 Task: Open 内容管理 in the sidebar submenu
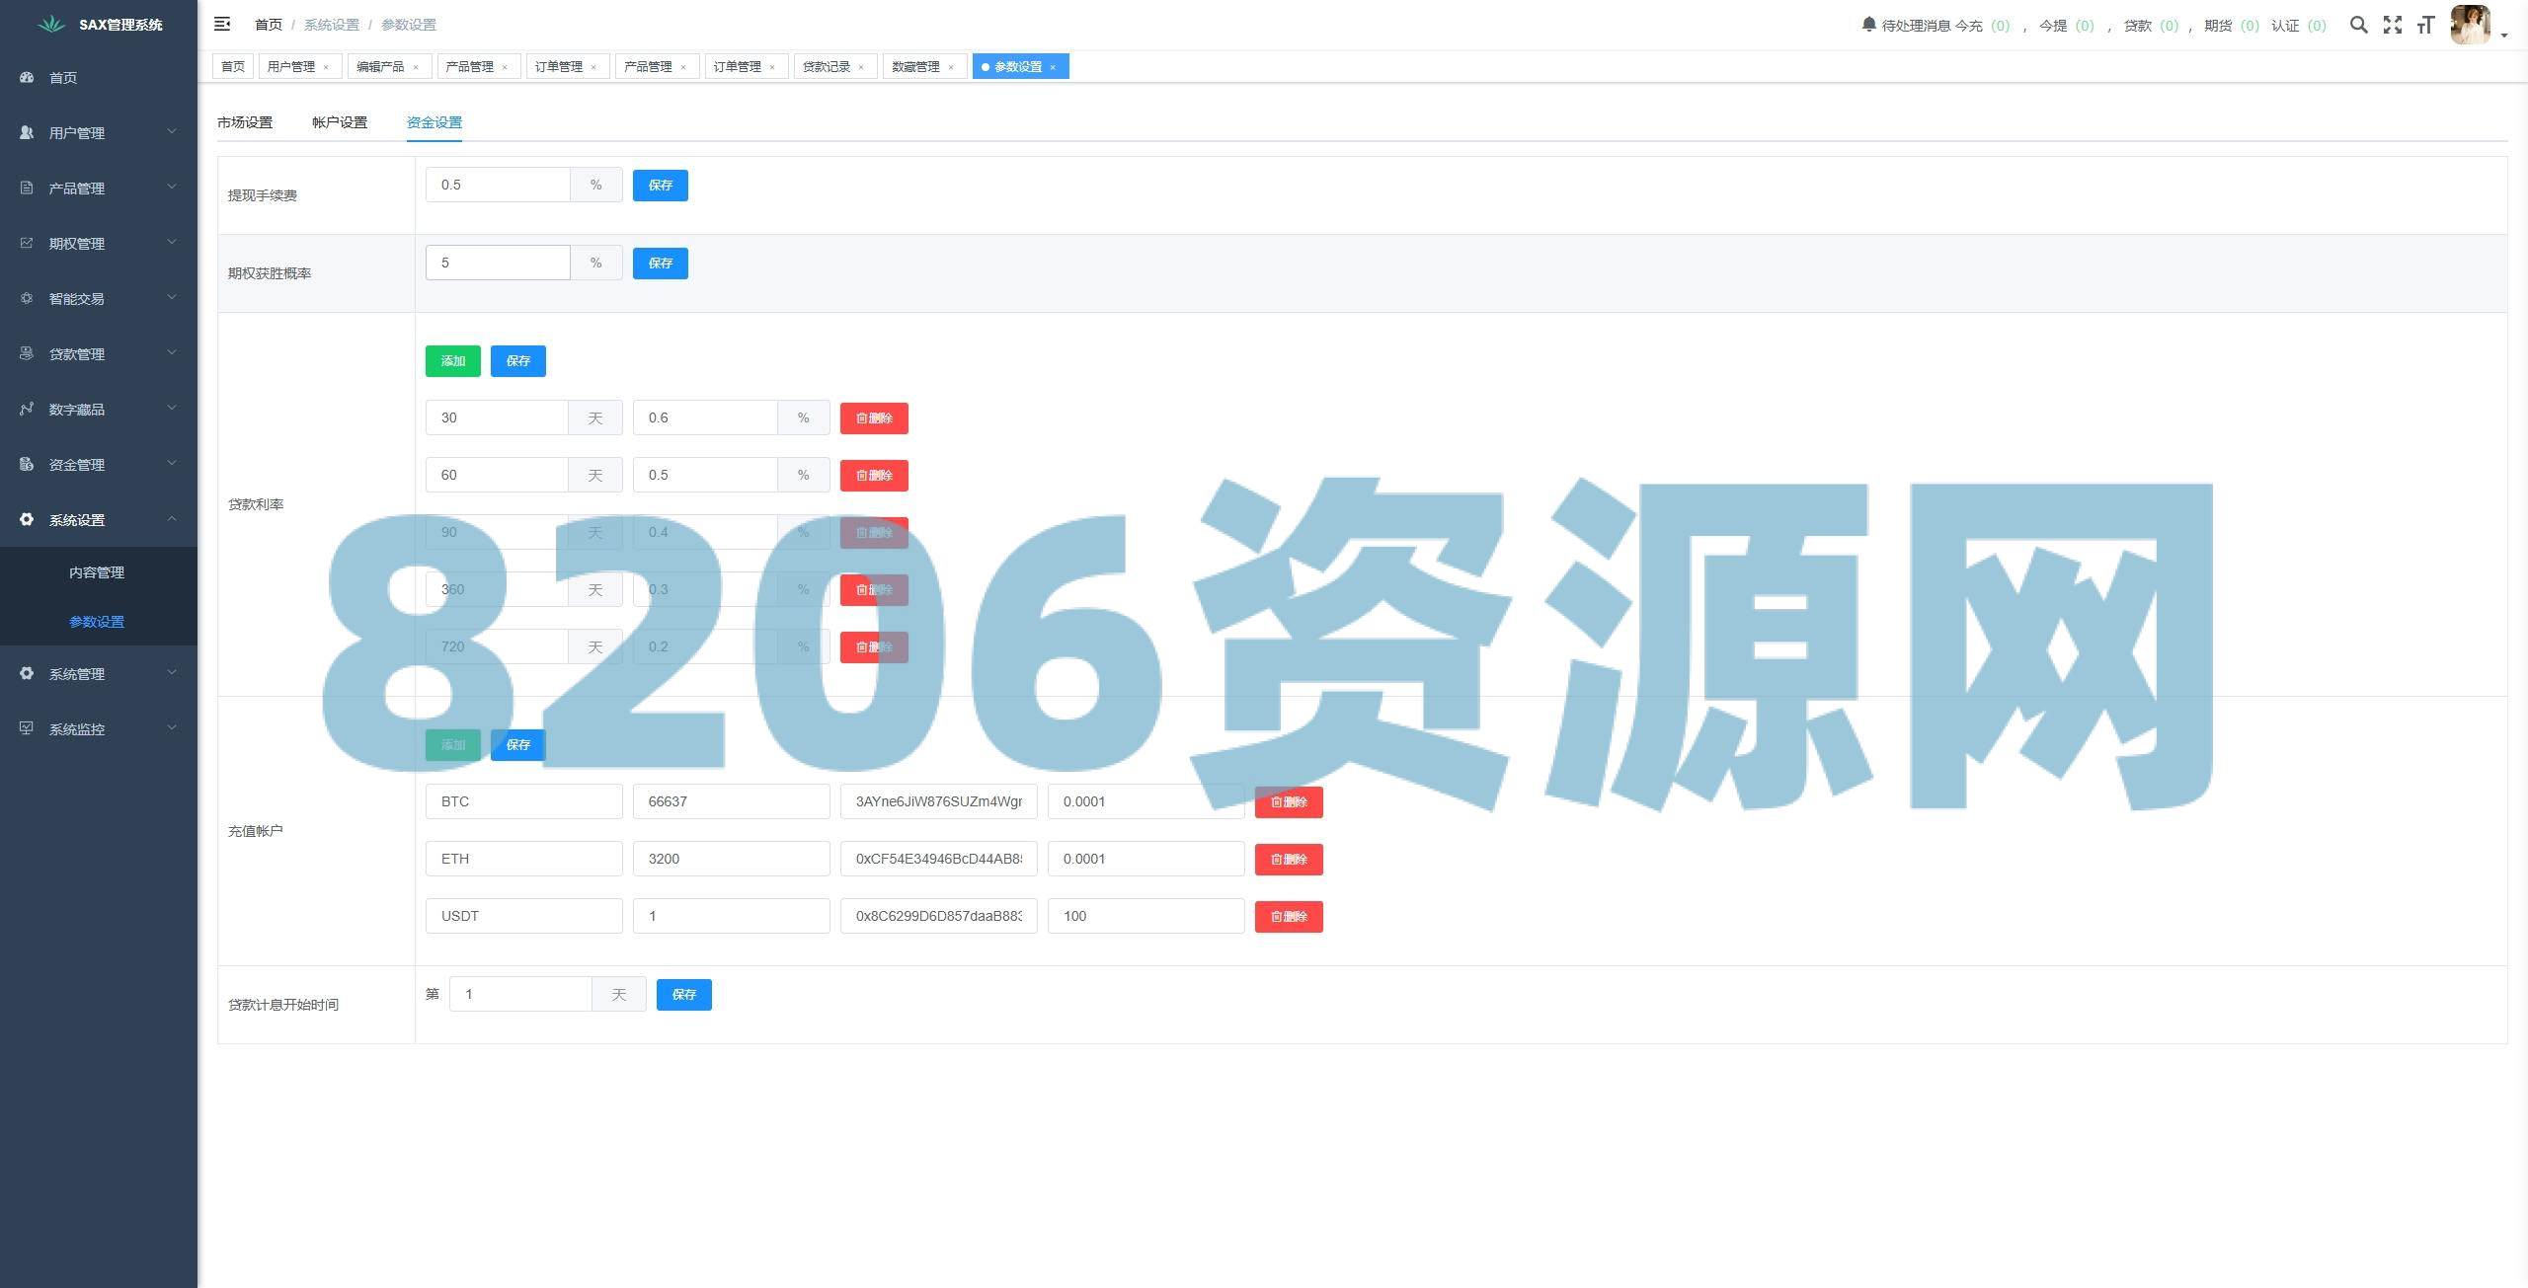point(97,572)
